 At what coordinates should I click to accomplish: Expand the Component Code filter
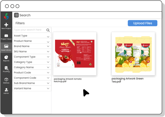point(32,78)
